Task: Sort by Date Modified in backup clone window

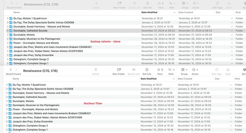Action: click(x=149, y=12)
